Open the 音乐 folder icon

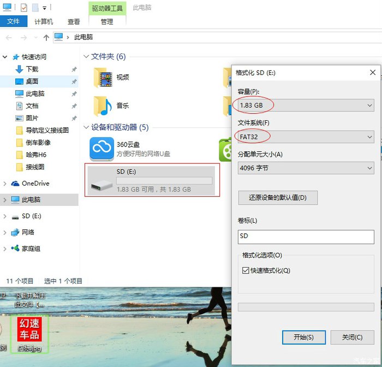(x=103, y=106)
